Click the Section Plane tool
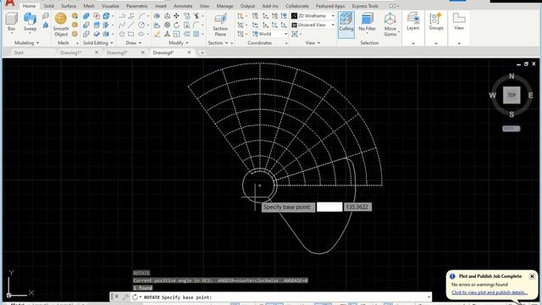 tap(220, 25)
